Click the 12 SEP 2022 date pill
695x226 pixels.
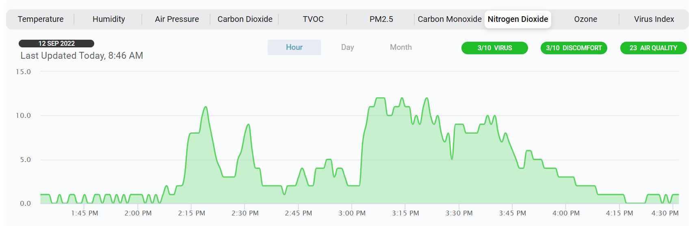pyautogui.click(x=56, y=43)
